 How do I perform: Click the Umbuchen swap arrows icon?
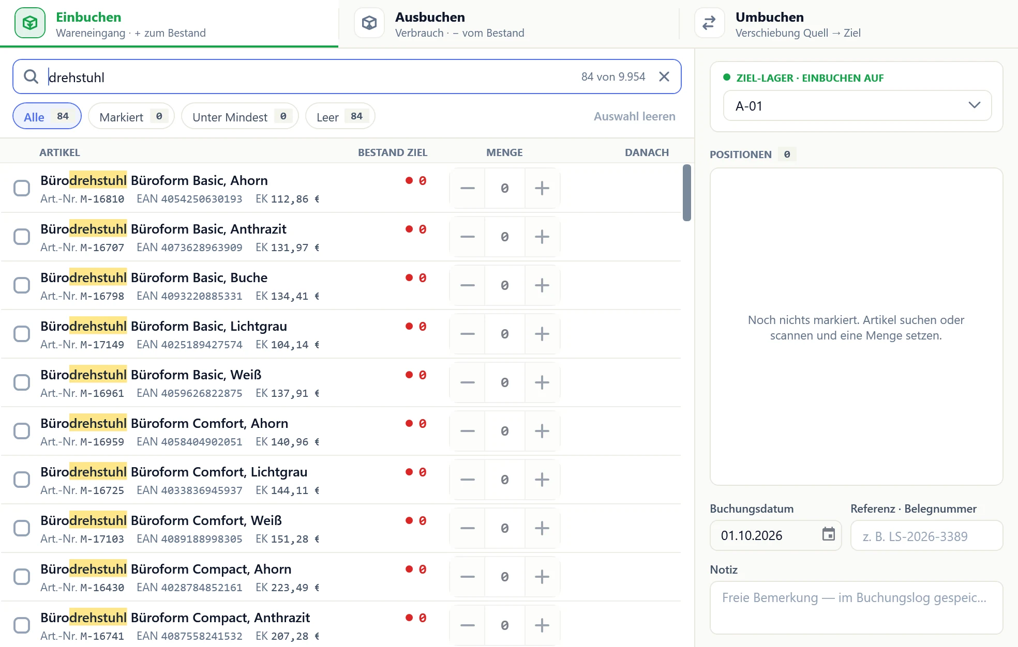click(x=709, y=23)
